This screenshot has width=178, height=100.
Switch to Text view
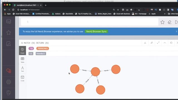point(23,69)
